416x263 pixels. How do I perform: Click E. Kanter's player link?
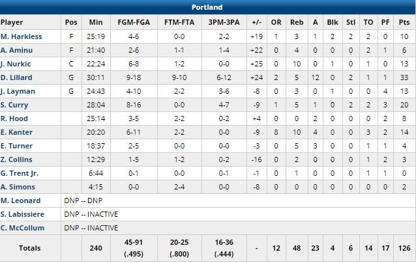tap(16, 132)
